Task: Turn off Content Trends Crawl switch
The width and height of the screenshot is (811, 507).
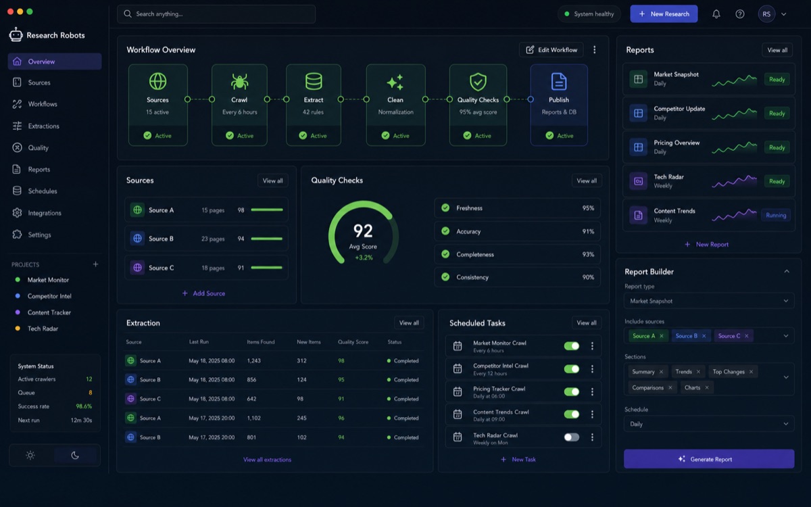Action: tap(572, 414)
